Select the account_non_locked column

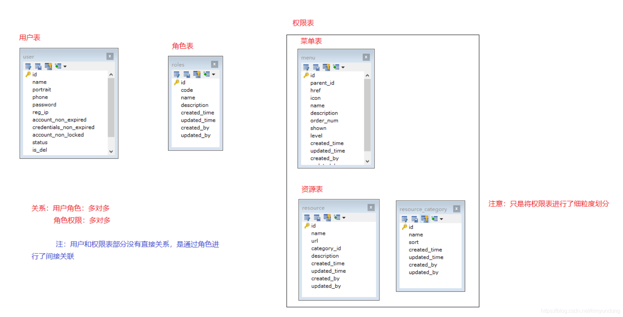point(58,135)
